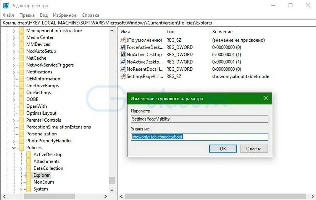
Task: Click the icon of the (По умолчанию) value
Action: click(123, 40)
